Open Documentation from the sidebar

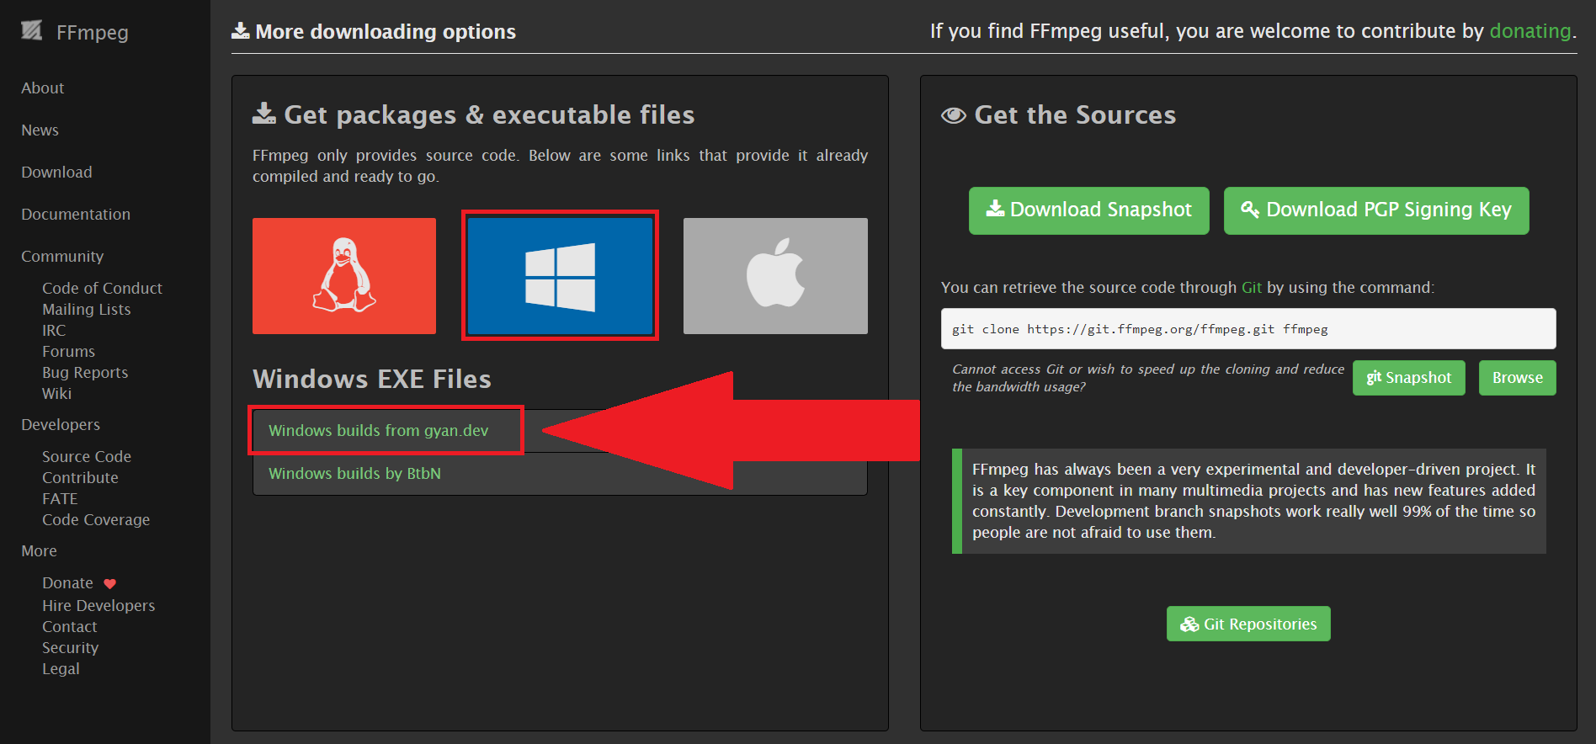(76, 215)
